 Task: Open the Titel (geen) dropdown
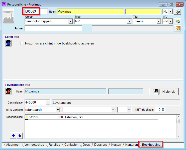click(159, 21)
